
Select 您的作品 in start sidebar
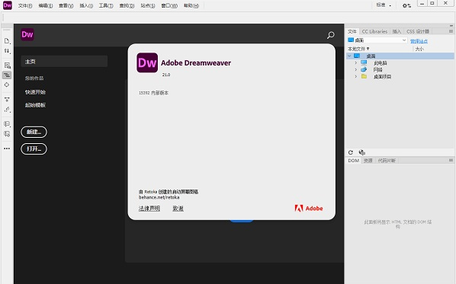click(x=34, y=78)
